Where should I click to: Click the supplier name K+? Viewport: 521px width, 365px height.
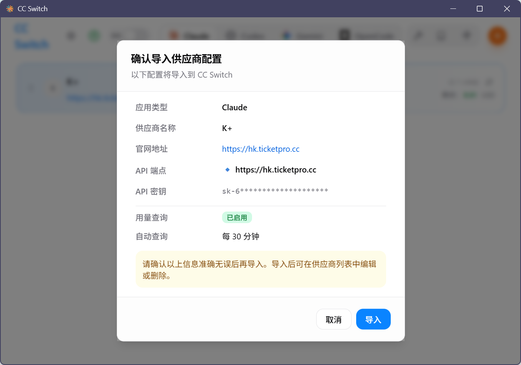coord(227,128)
